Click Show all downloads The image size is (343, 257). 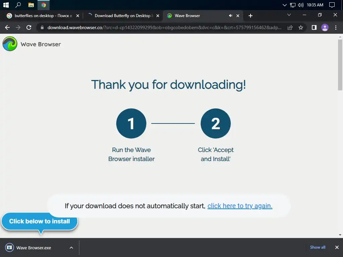(318, 247)
